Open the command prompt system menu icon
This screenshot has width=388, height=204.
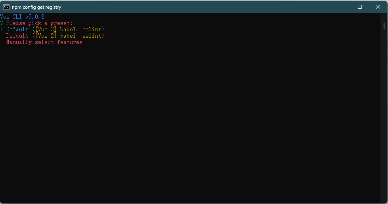coord(6,7)
